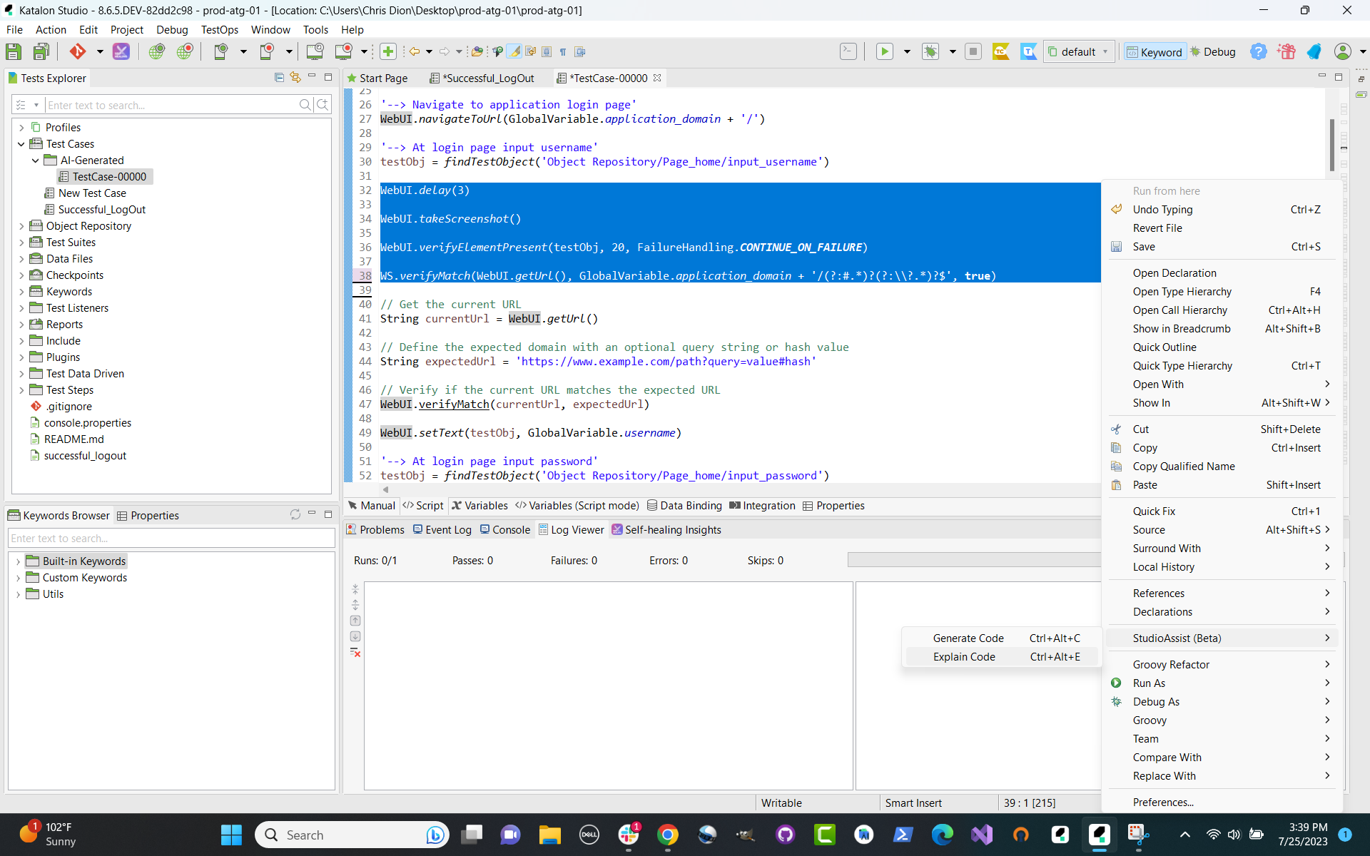Open the StudioAssist (Beta) submenu

[x=1222, y=638]
